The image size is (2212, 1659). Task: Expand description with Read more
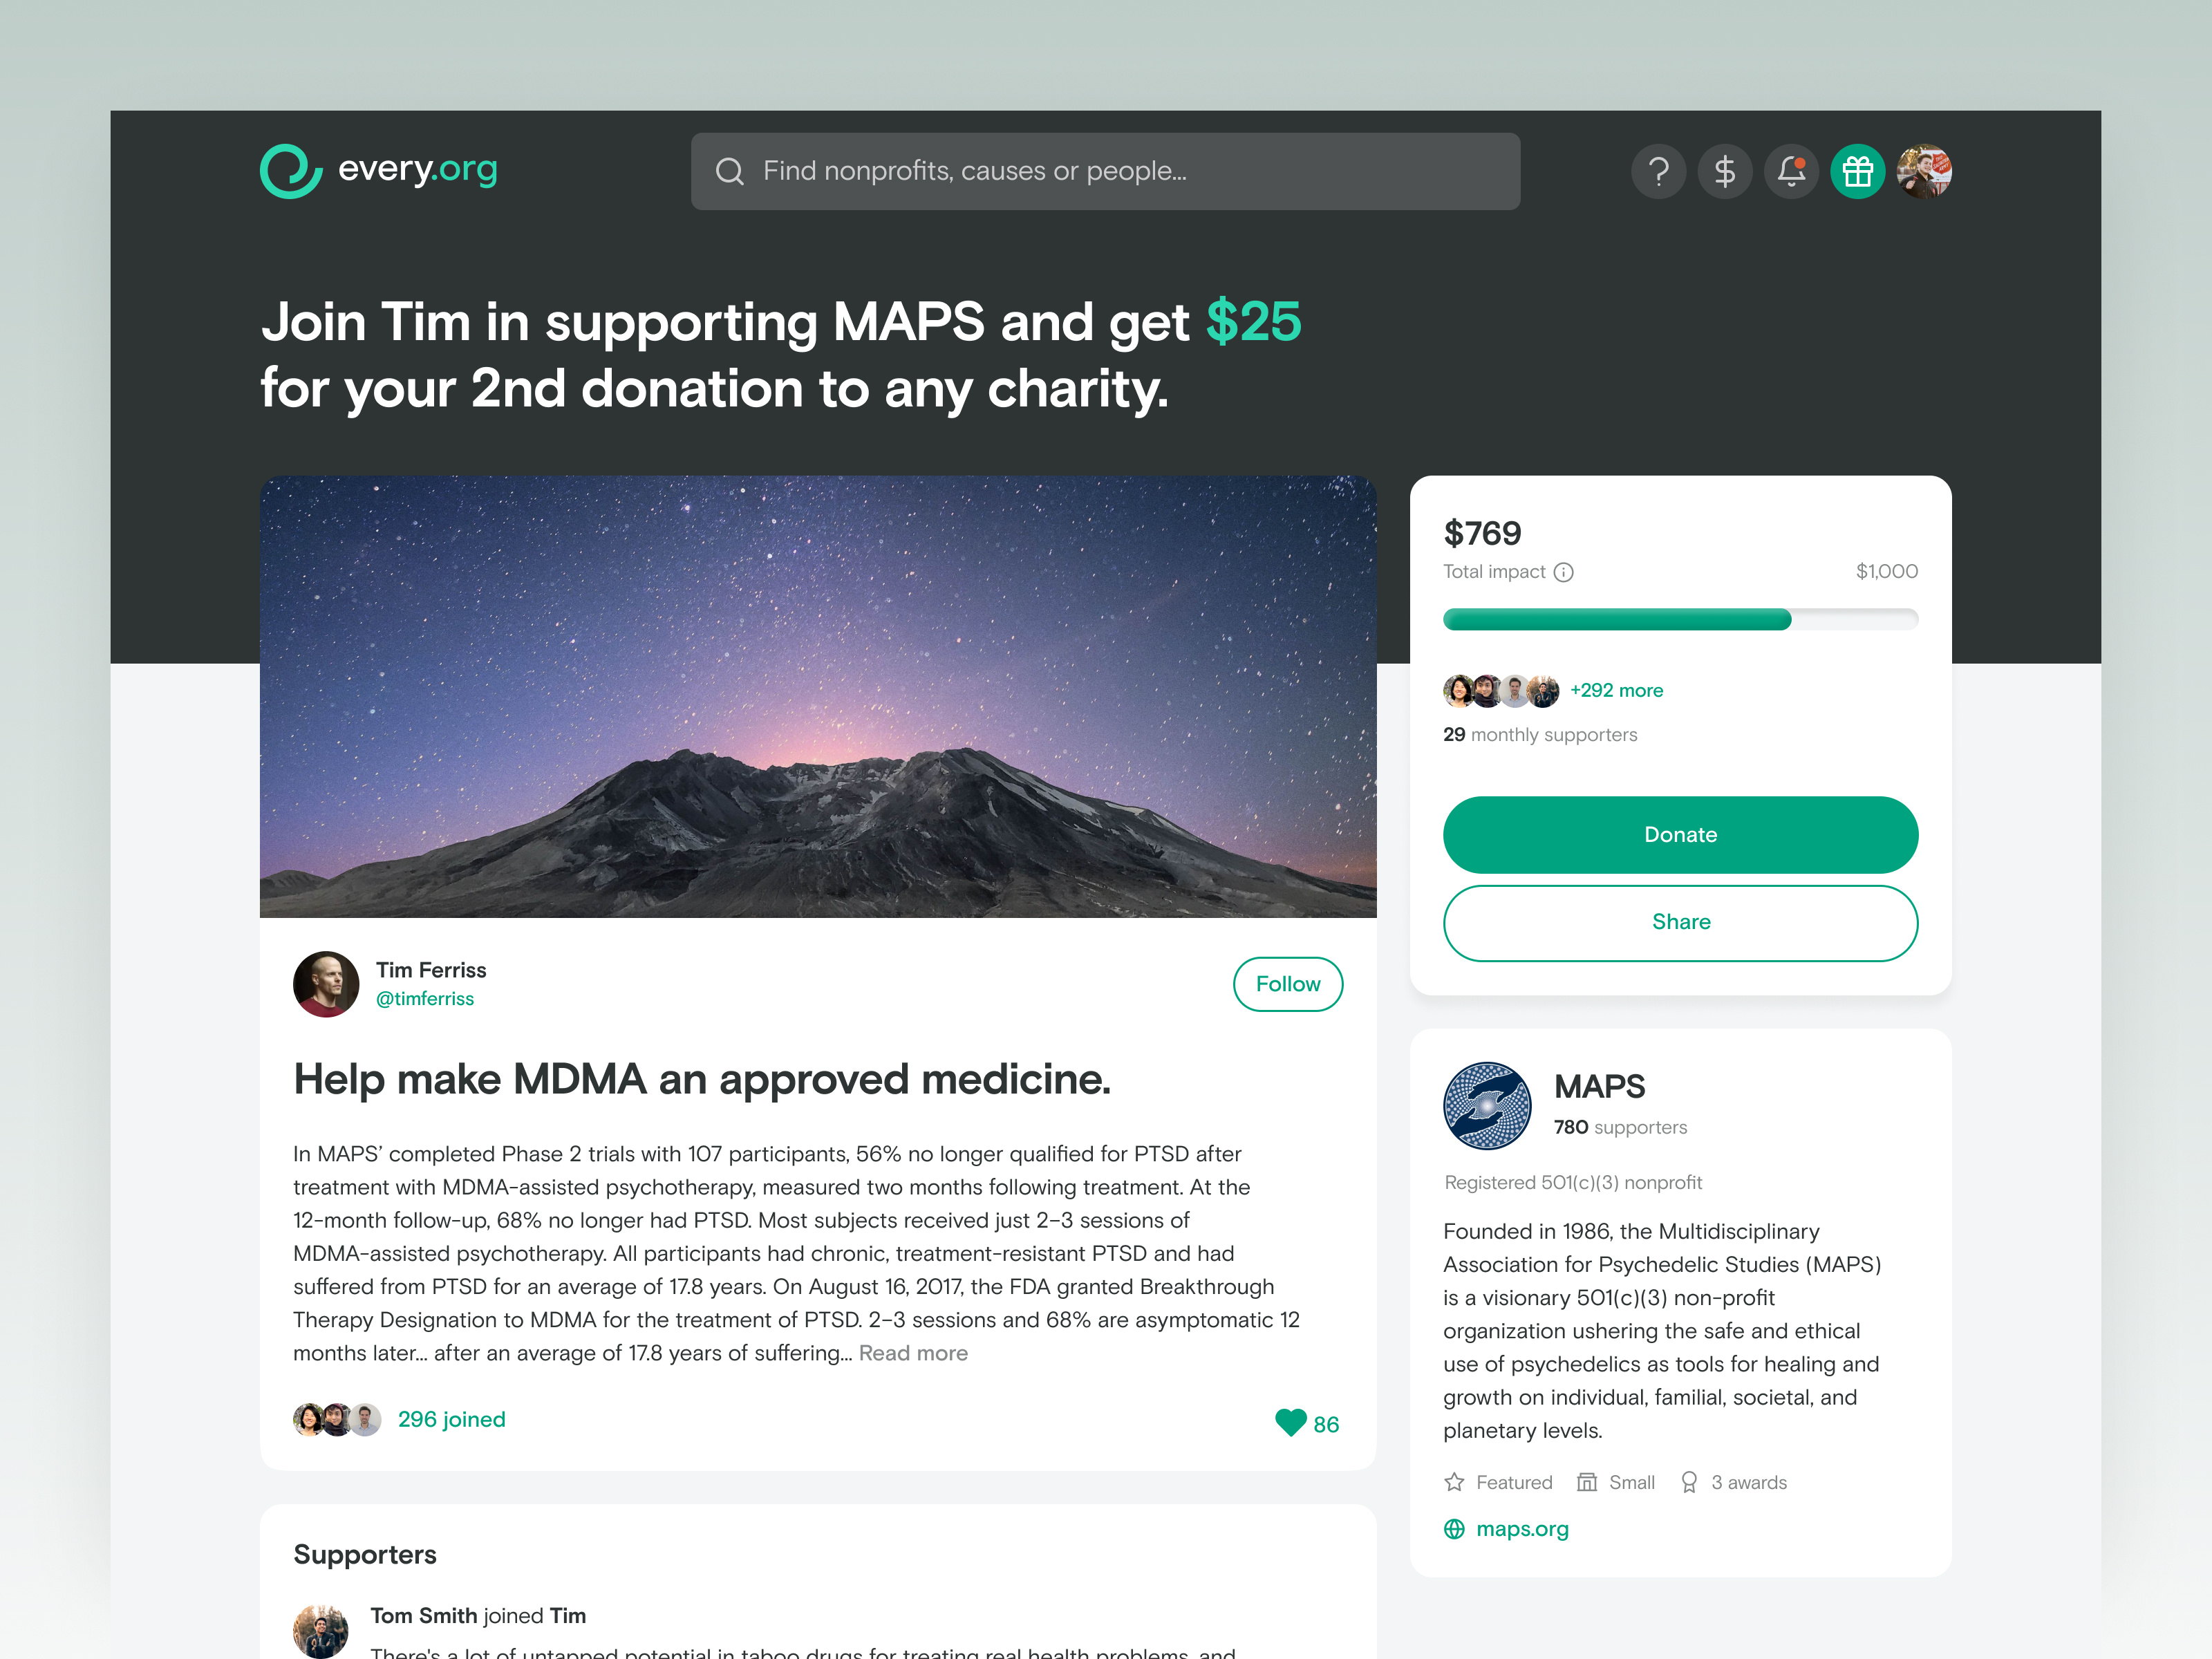tap(913, 1353)
